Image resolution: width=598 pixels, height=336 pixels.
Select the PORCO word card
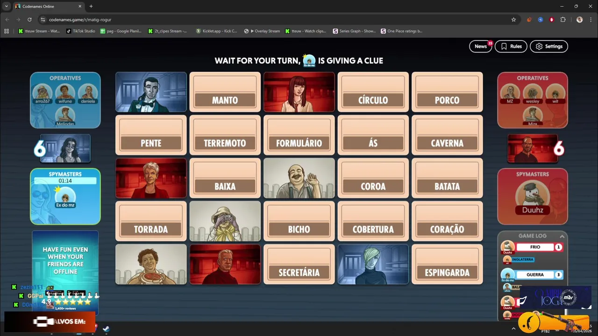pyautogui.click(x=447, y=92)
